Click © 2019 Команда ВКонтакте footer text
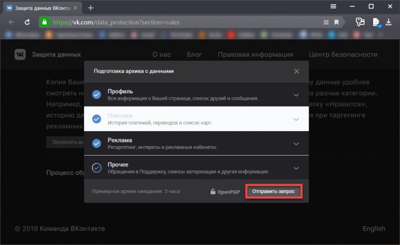 point(60,229)
